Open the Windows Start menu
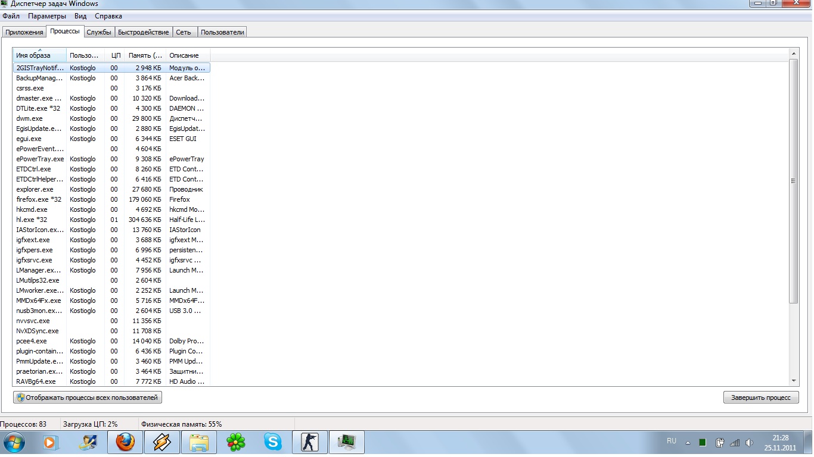 (x=14, y=442)
